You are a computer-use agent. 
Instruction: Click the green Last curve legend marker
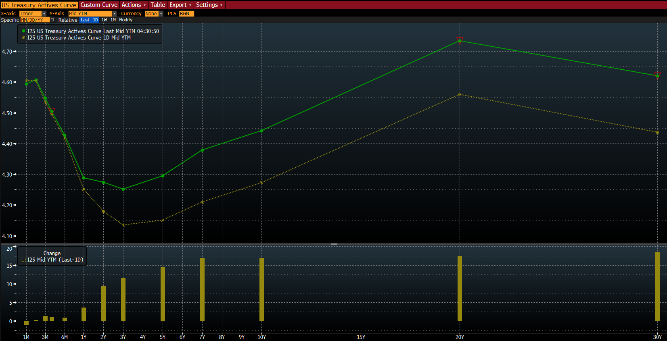(x=23, y=31)
